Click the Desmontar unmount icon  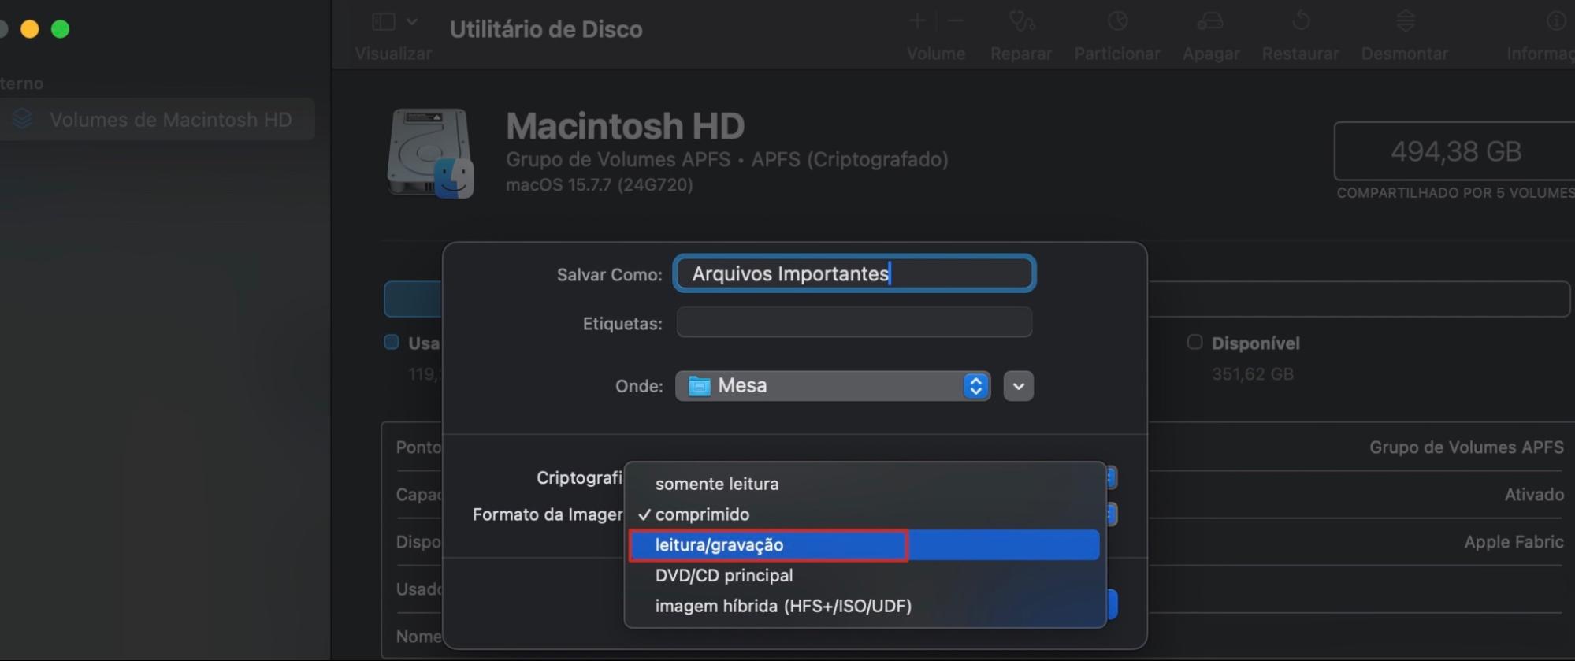click(x=1406, y=21)
